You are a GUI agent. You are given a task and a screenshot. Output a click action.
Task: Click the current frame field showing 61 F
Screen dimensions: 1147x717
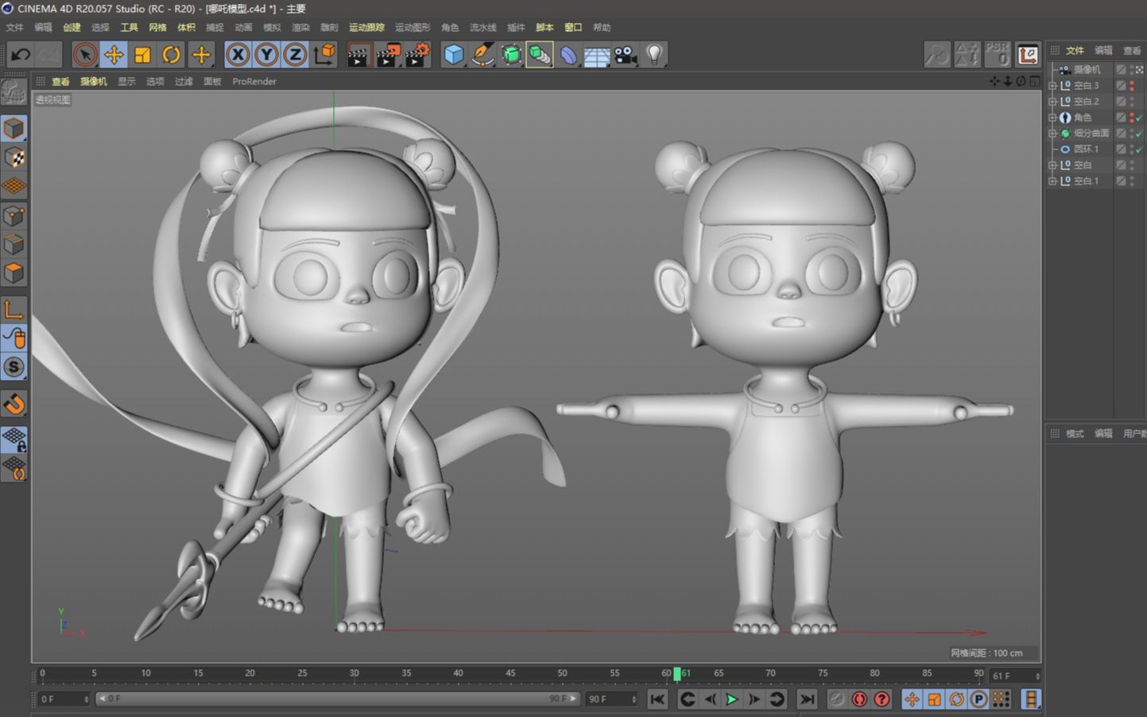click(x=1015, y=676)
